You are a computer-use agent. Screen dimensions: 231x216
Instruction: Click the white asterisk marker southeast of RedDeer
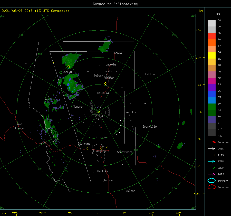coord(122,88)
